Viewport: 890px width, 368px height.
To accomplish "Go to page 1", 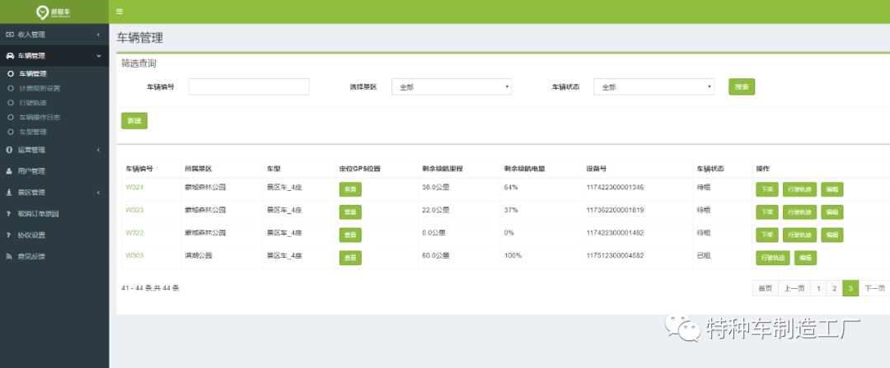I will pos(818,288).
